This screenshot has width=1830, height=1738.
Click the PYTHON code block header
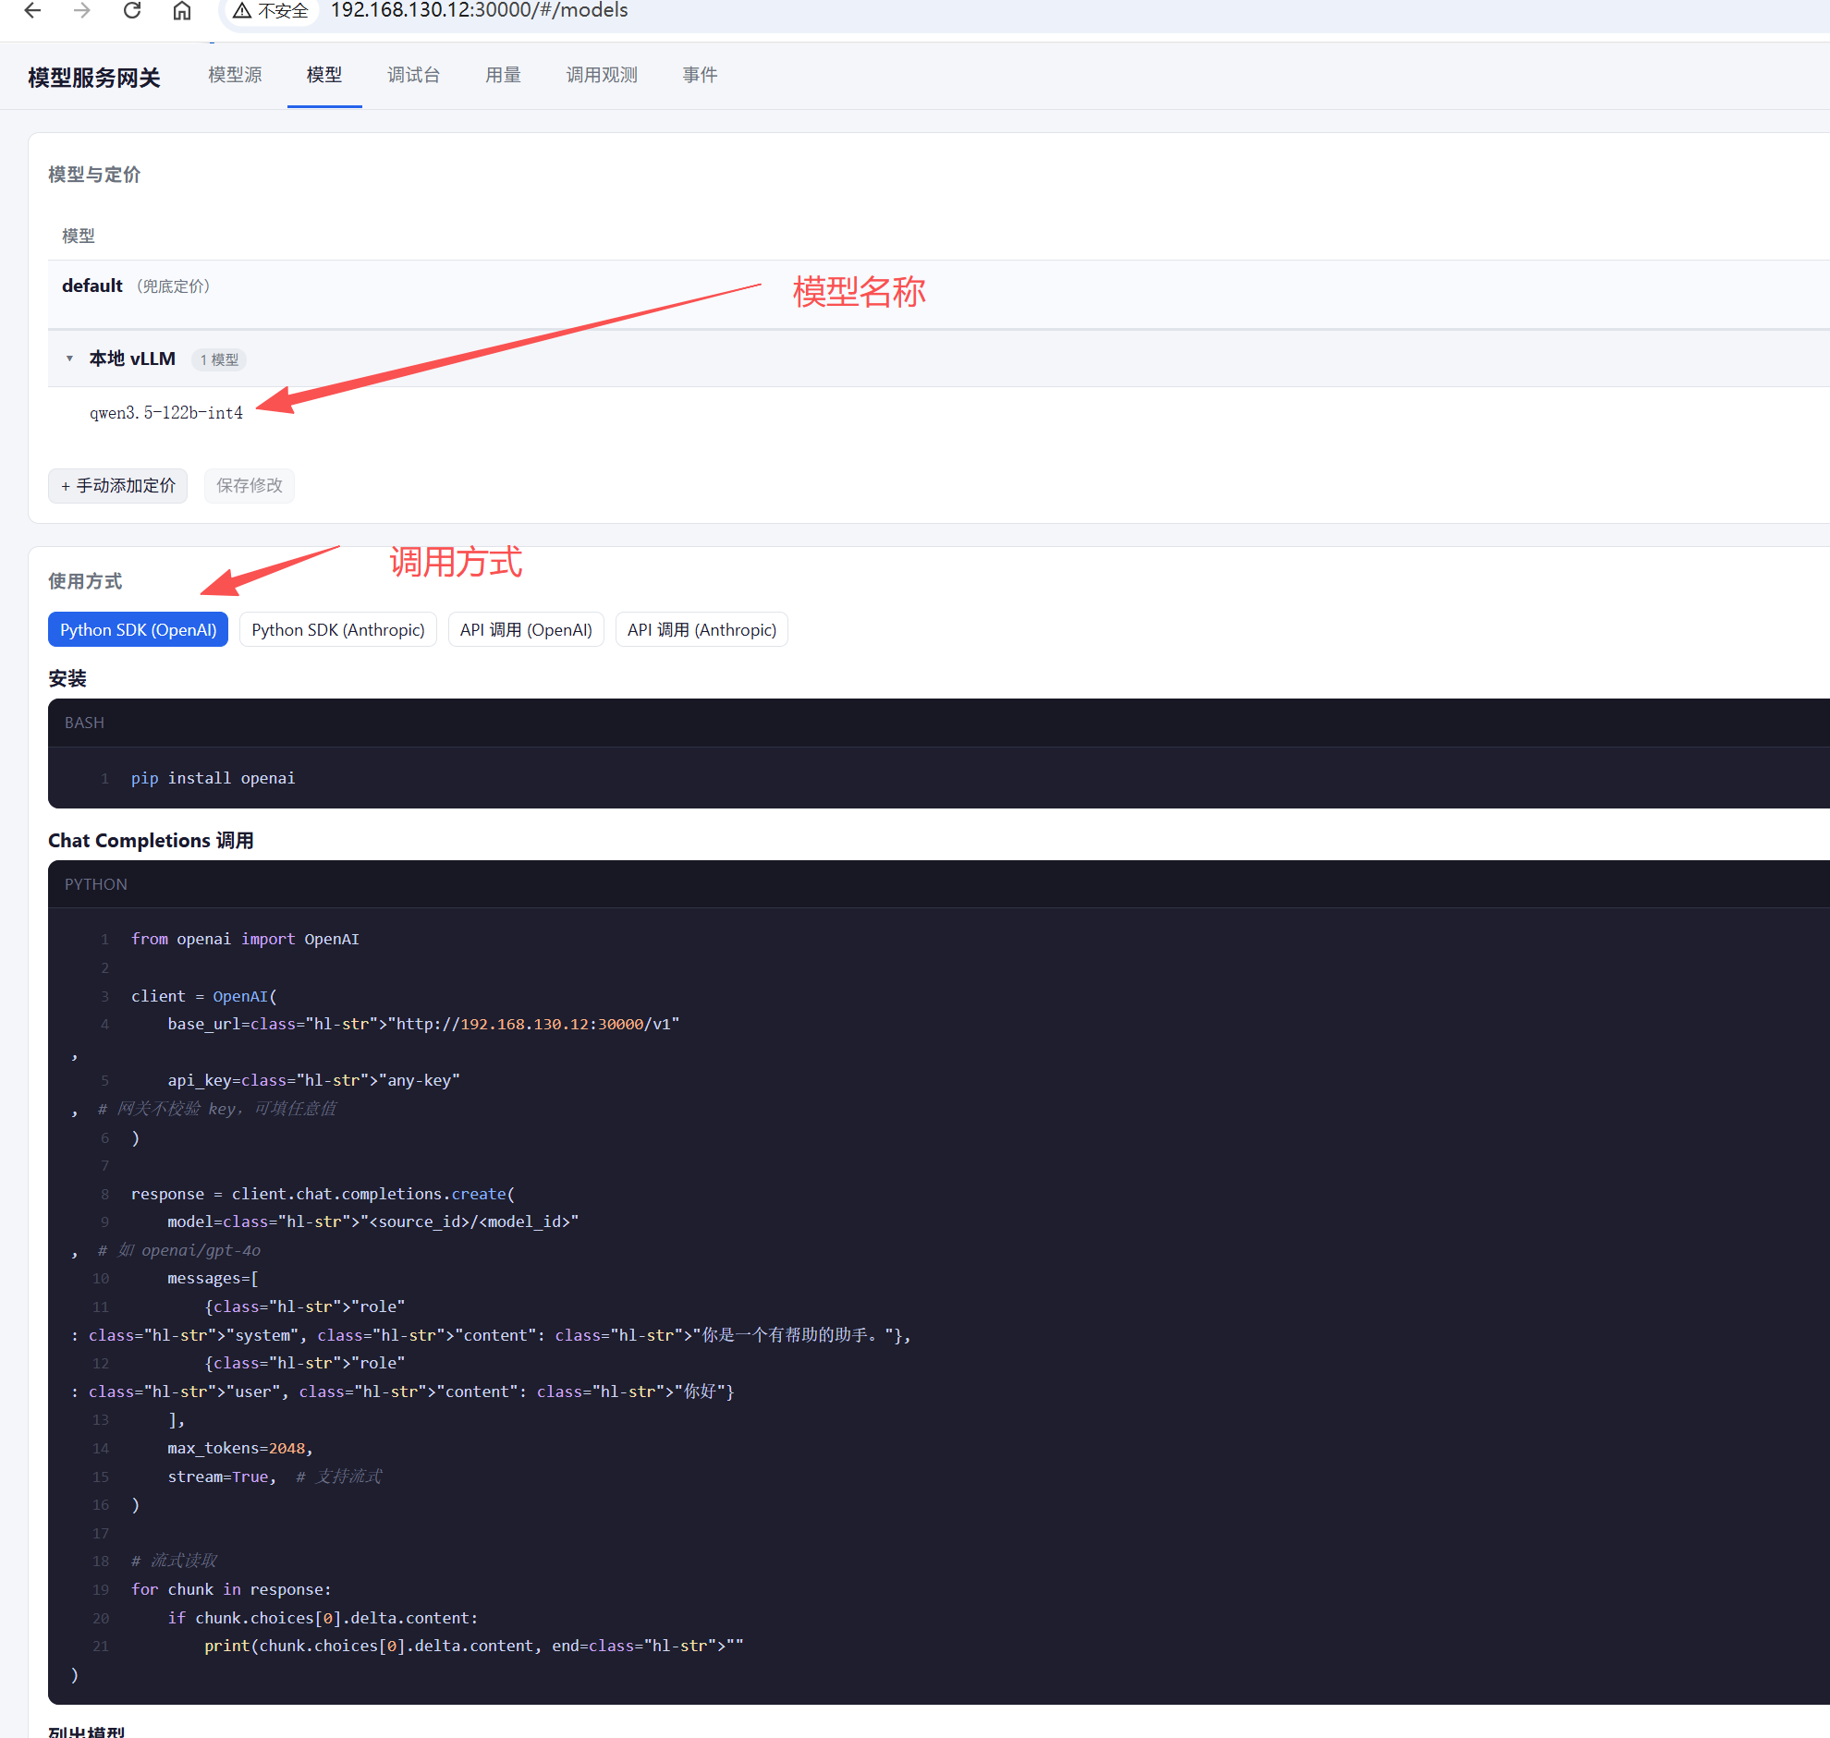click(x=939, y=884)
